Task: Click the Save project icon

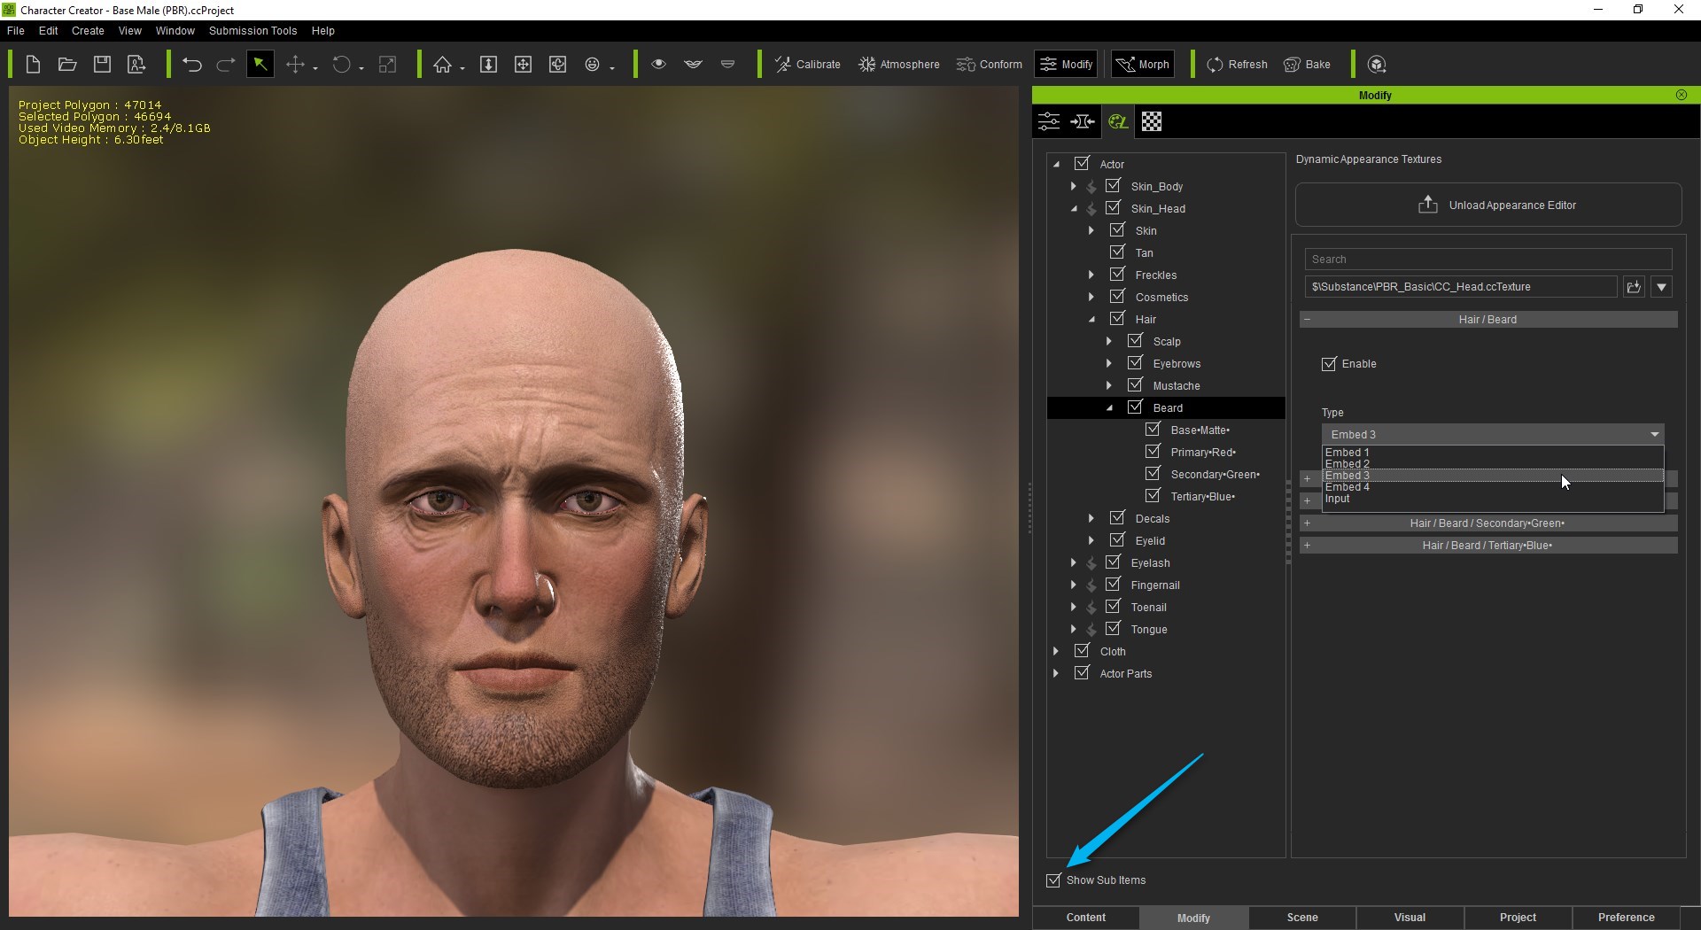Action: point(102,64)
